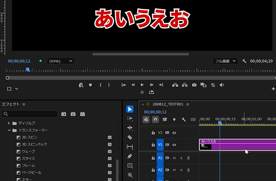
Task: Play the sequence in Program monitor
Action: [x=142, y=85]
